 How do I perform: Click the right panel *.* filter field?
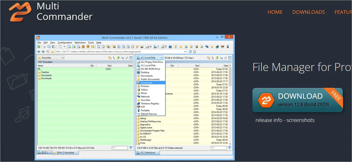tap(219, 148)
